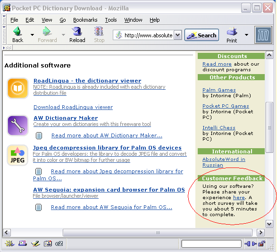Open the Intelli Chess link
This screenshot has height=252, width=277.
pos(219,127)
